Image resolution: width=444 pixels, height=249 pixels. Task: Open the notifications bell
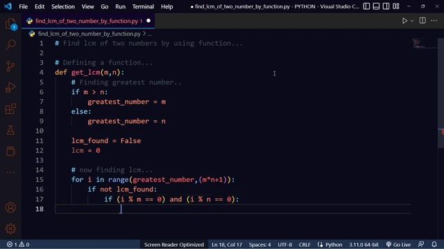coord(434,244)
